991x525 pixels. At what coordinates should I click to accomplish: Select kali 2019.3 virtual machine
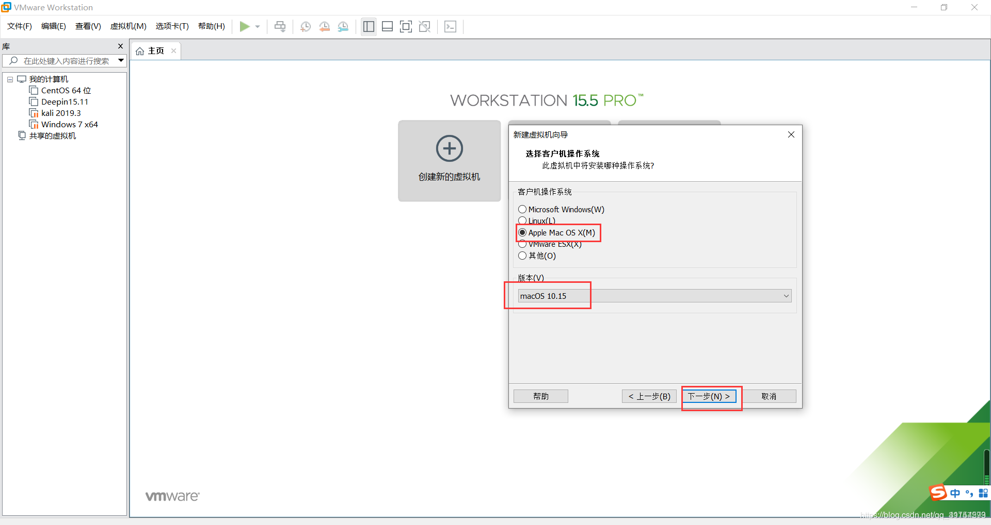[61, 113]
